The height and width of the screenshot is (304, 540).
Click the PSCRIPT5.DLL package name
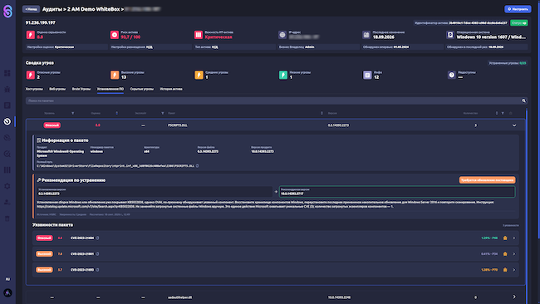pyautogui.click(x=178, y=125)
